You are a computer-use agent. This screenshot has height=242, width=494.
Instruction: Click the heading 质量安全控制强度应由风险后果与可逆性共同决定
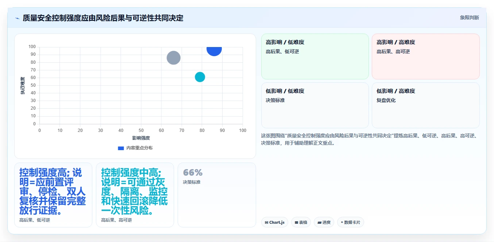(103, 18)
